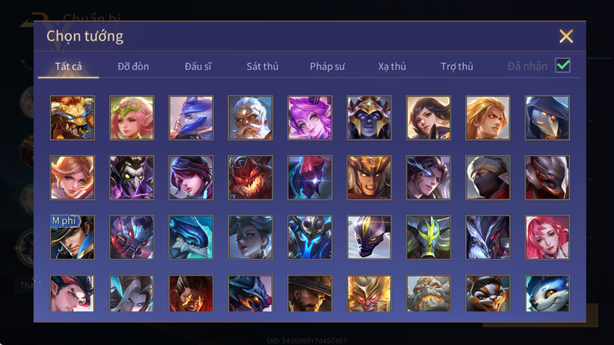Pick the hero tagged M phí
The height and width of the screenshot is (345, 614).
[x=72, y=237]
